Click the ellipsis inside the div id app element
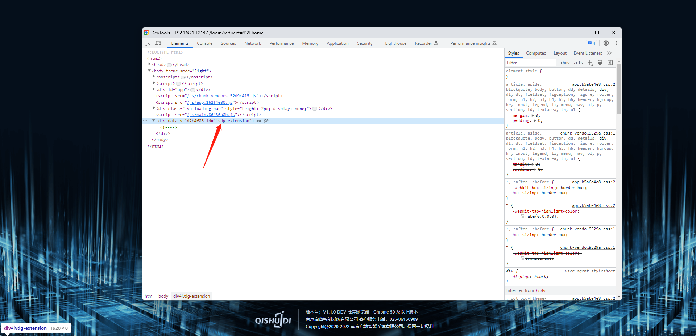Image resolution: width=696 pixels, height=336 pixels. click(x=193, y=90)
